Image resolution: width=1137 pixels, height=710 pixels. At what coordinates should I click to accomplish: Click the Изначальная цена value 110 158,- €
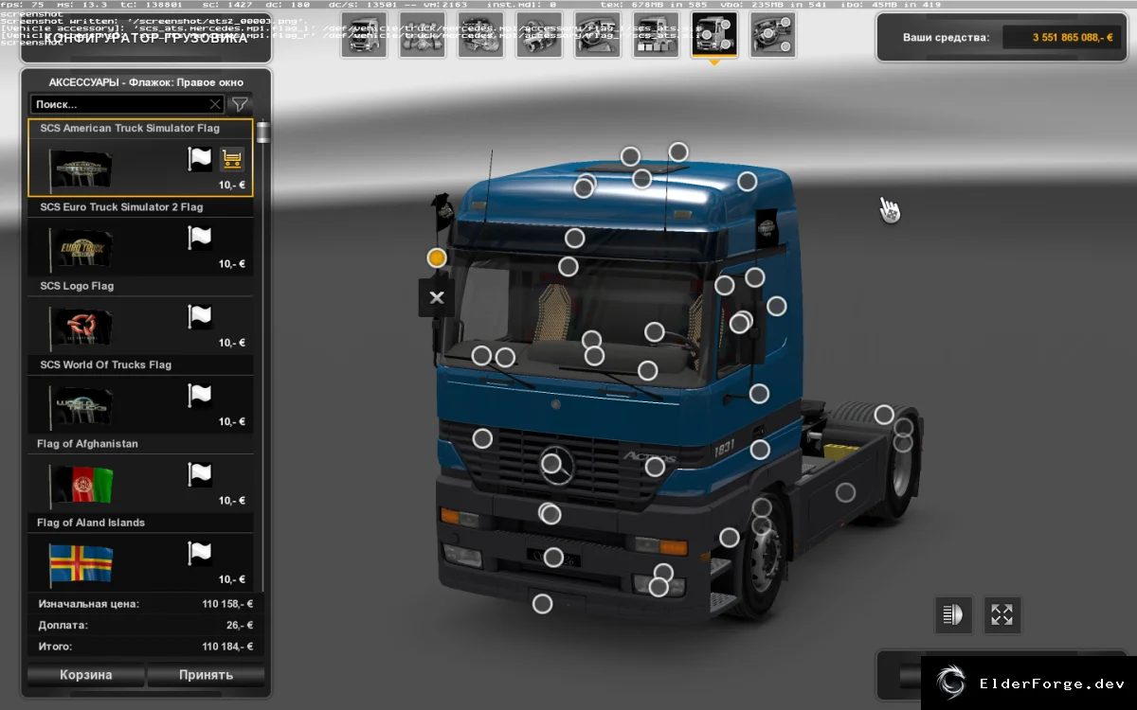pos(227,603)
